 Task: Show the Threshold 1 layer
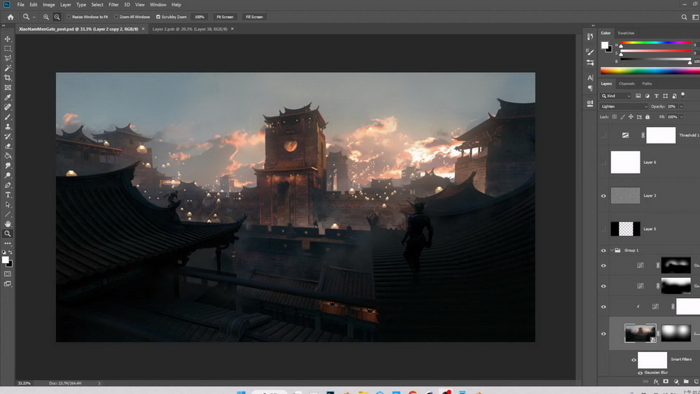[603, 135]
